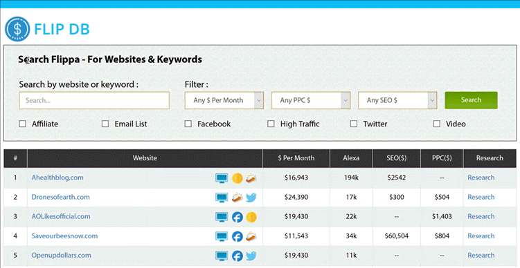The height and width of the screenshot is (268, 520).
Task: Click the pie icon in Saveourbeesnow.com row
Action: click(251, 236)
